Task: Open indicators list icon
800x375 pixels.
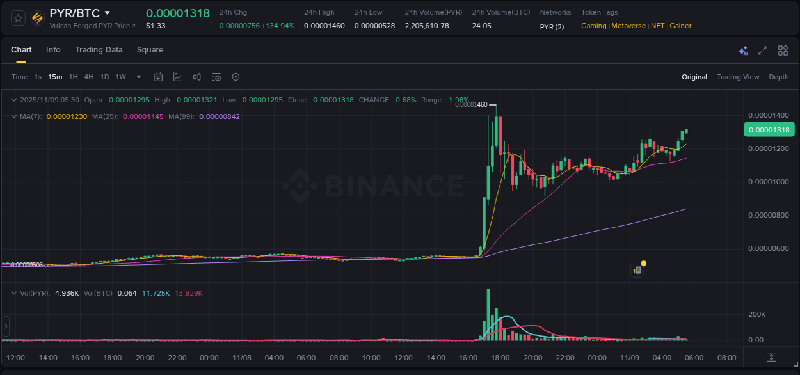Action: click(x=216, y=77)
